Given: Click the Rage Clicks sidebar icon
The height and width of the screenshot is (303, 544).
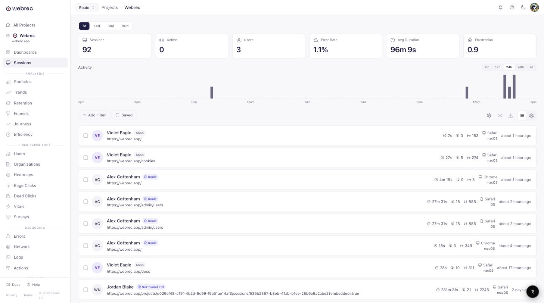Looking at the screenshot, I should 8,185.
